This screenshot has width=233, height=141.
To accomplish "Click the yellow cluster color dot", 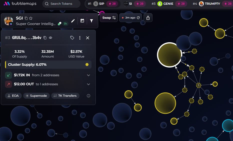I will point(87,64).
